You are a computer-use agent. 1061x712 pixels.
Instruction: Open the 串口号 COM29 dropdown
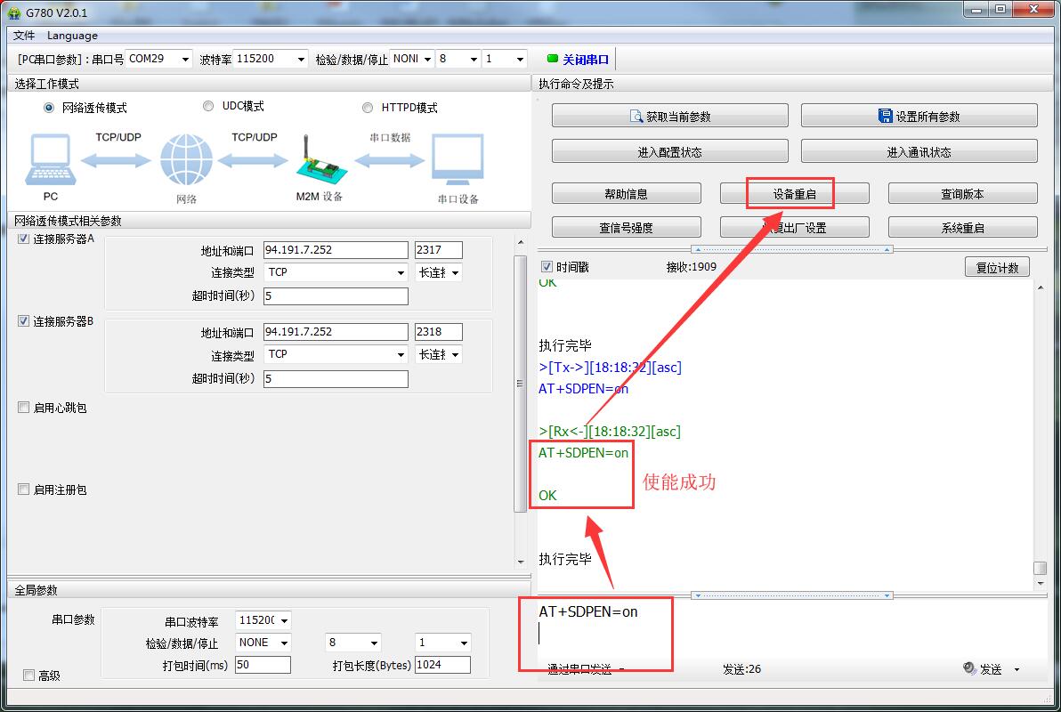click(185, 59)
